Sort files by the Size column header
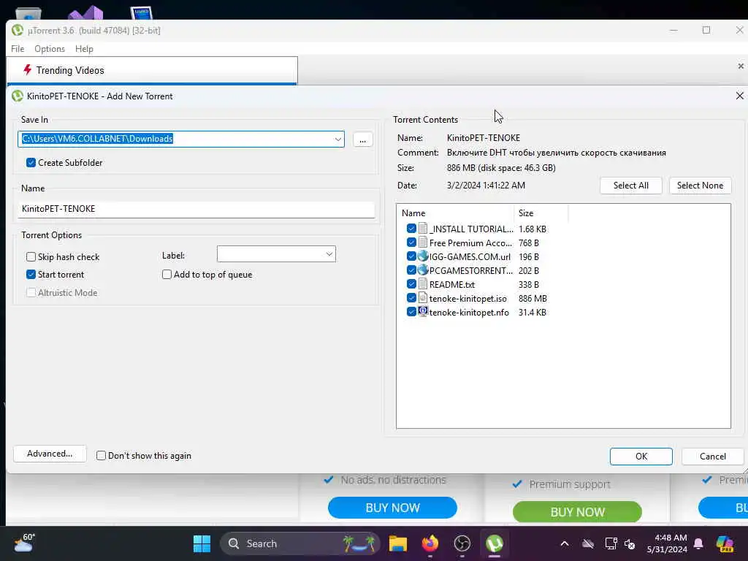Image resolution: width=748 pixels, height=561 pixels. [x=541, y=213]
